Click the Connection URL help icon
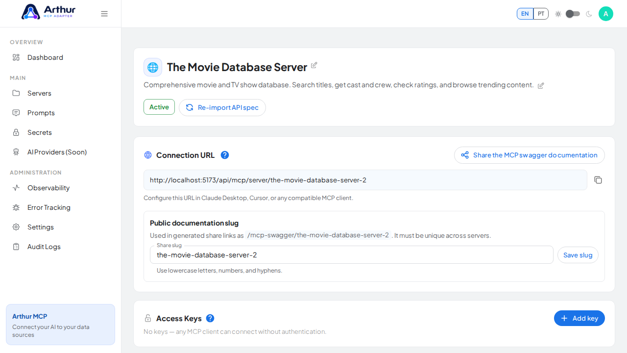 (x=225, y=155)
